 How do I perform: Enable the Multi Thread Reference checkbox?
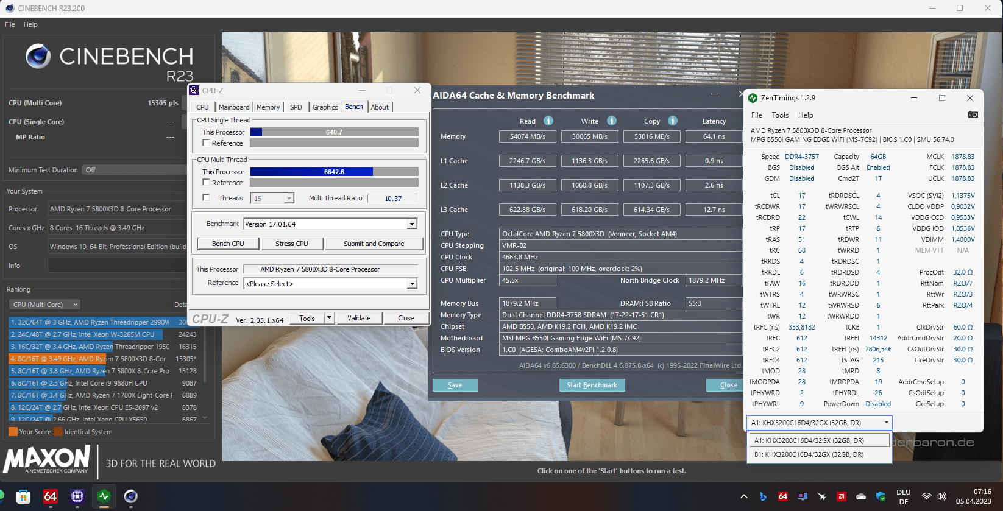pyautogui.click(x=206, y=182)
